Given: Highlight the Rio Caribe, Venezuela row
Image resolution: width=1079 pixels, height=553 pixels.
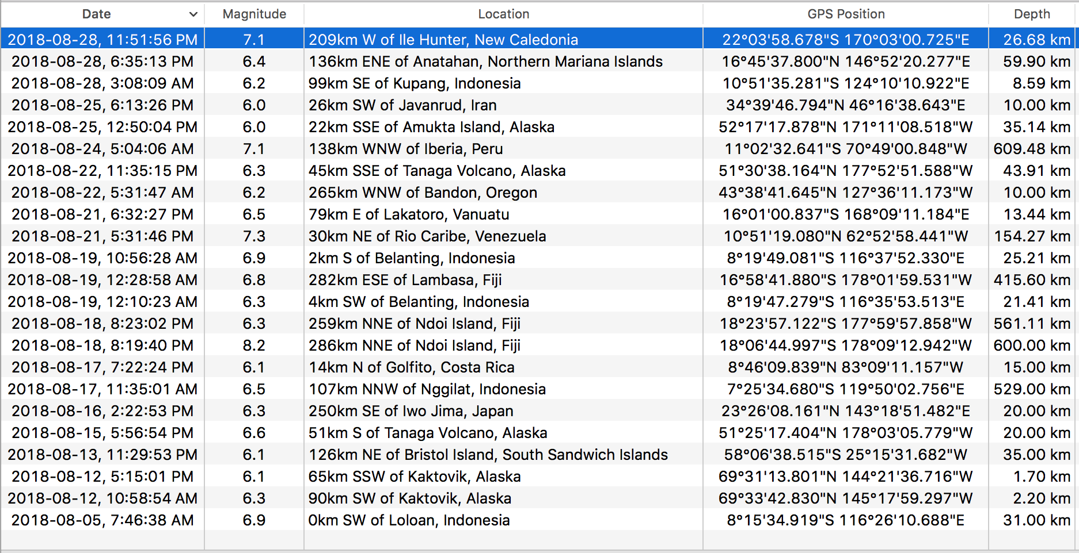Looking at the screenshot, I should 427,236.
